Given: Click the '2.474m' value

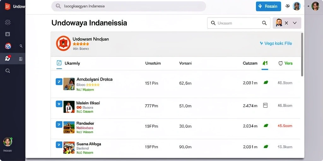Looking at the screenshot, I should (x=250, y=106).
